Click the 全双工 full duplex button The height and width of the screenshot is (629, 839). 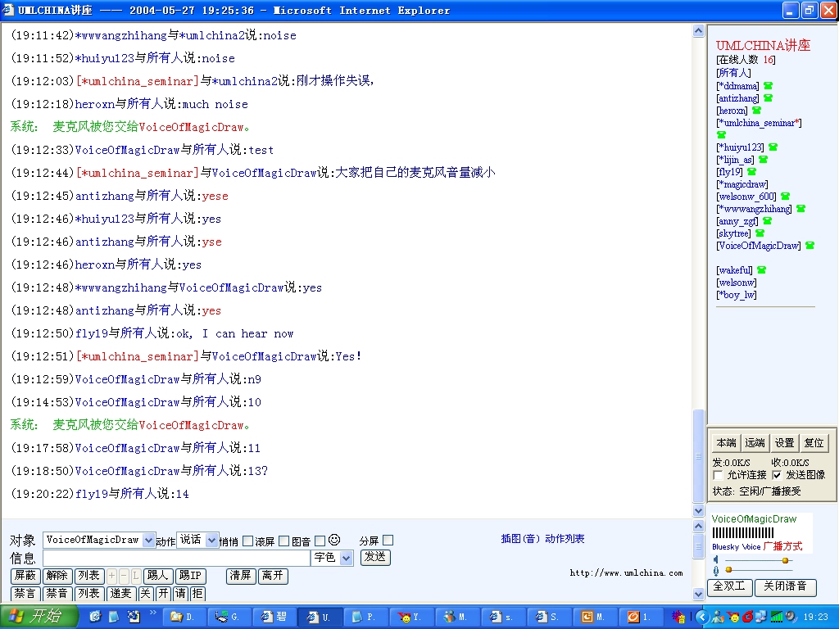point(730,586)
